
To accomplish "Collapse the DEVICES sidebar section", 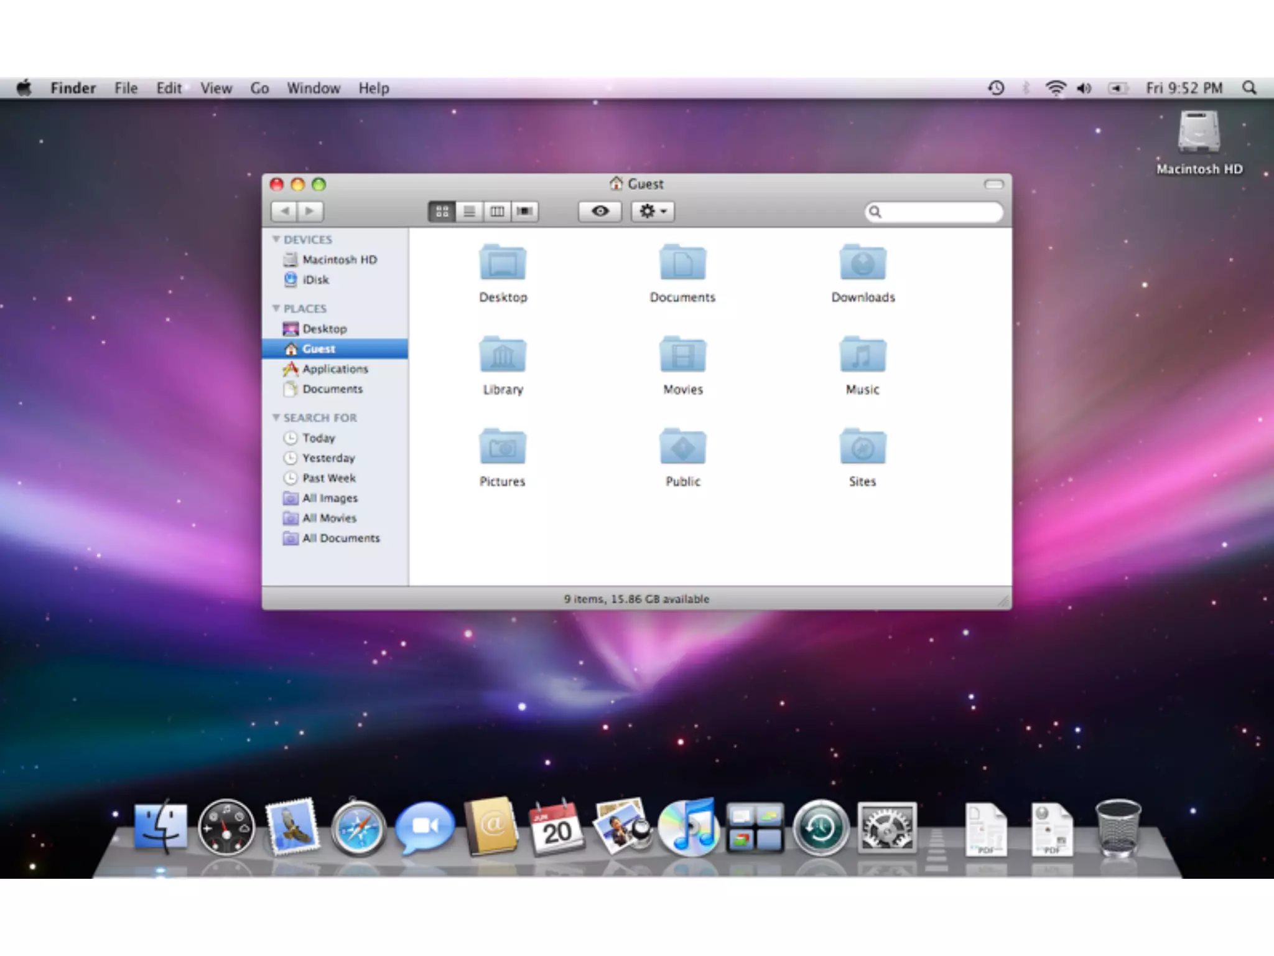I will tap(276, 239).
